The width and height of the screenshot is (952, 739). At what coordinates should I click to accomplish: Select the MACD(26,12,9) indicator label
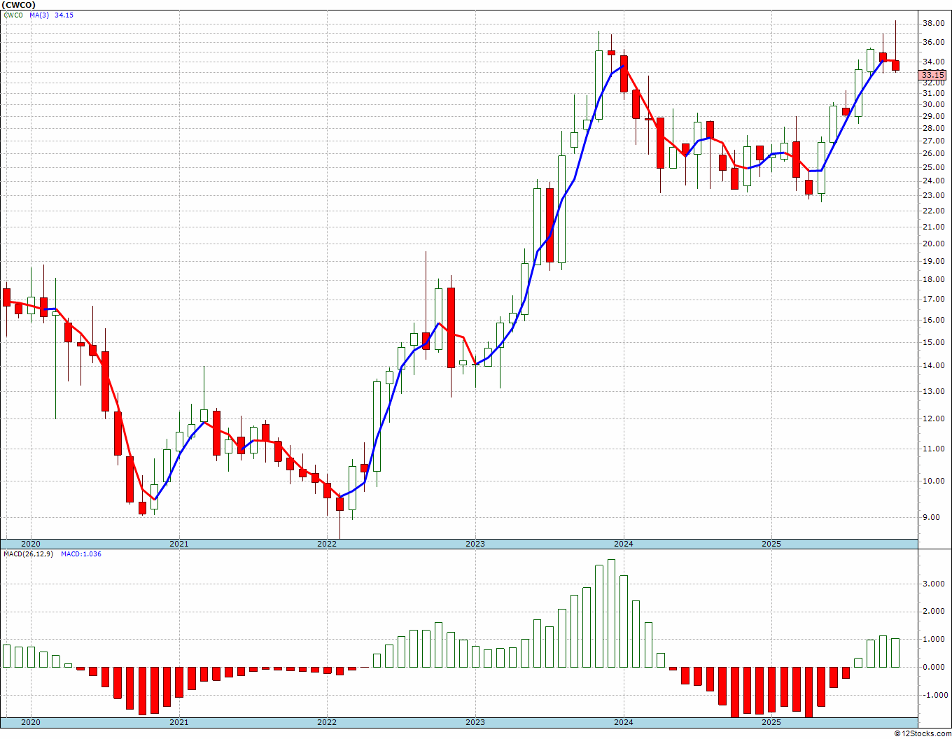point(29,554)
